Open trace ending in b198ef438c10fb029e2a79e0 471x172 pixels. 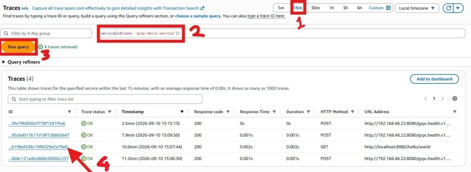38,147
